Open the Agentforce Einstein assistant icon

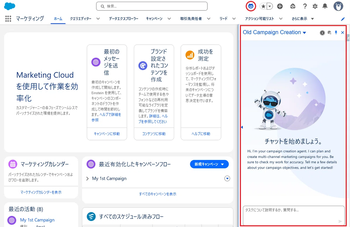pyautogui.click(x=251, y=6)
